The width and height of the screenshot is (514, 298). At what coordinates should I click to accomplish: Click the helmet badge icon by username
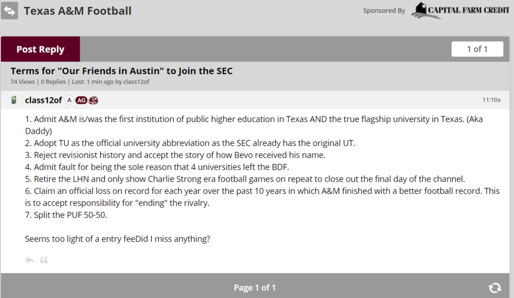(93, 100)
